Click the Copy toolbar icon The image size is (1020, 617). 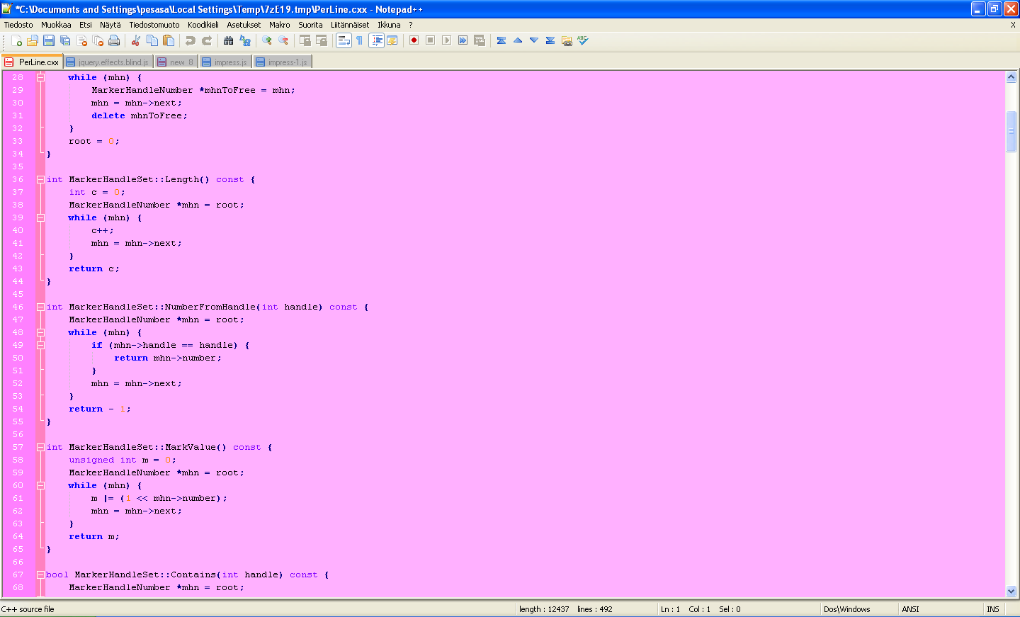click(x=152, y=40)
